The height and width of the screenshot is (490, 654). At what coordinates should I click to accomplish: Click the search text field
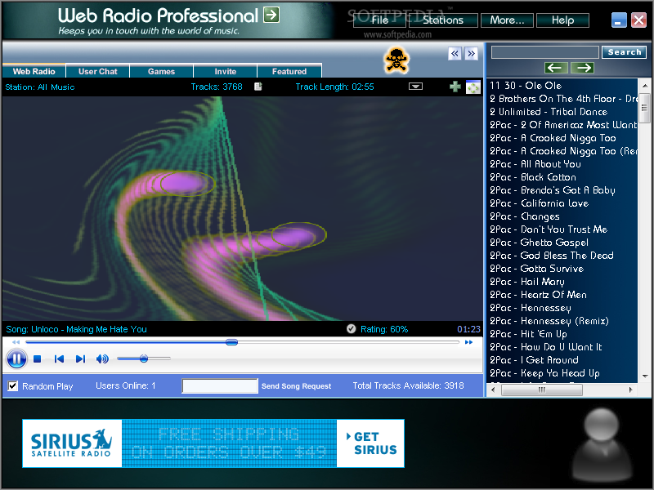click(x=544, y=52)
